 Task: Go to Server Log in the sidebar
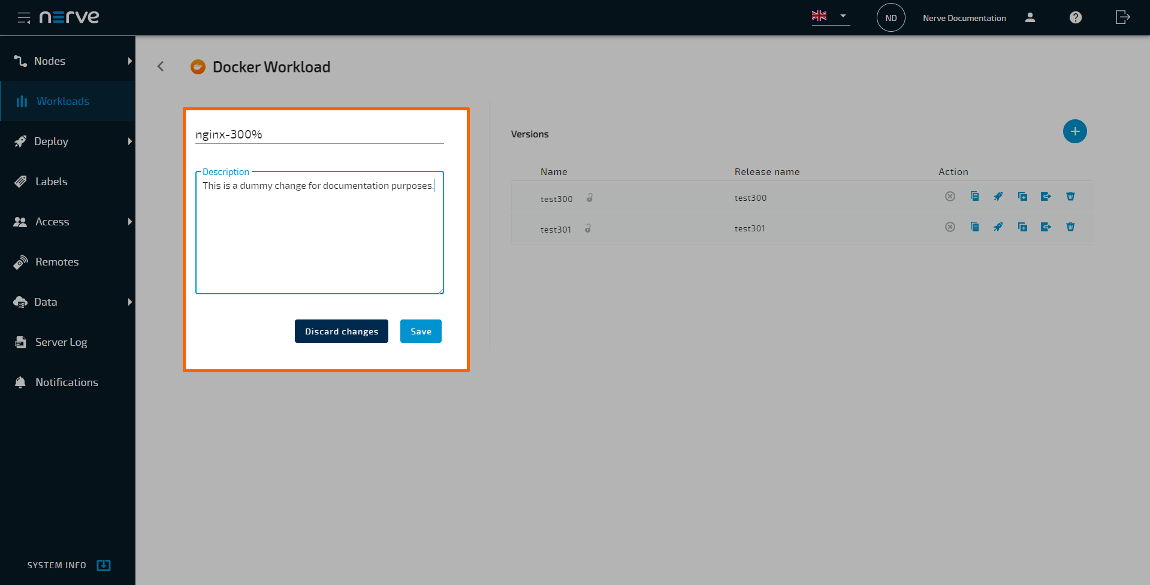pos(61,342)
